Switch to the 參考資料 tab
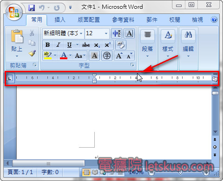The height and width of the screenshot is (181, 223). 123,20
